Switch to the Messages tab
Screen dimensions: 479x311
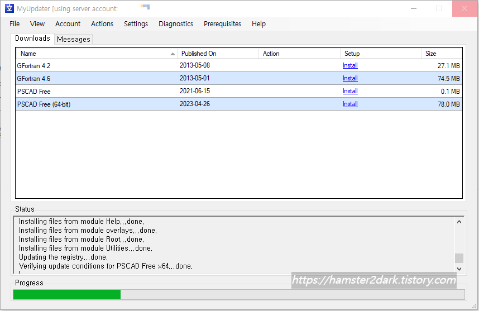(74, 40)
